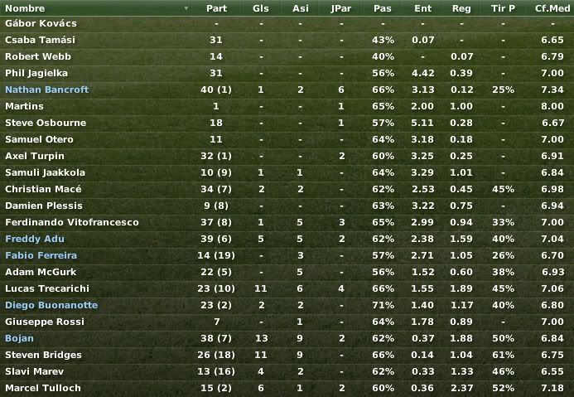Open Nathan Bancroft player profile
Screen dimensions: 574x397
click(47, 90)
